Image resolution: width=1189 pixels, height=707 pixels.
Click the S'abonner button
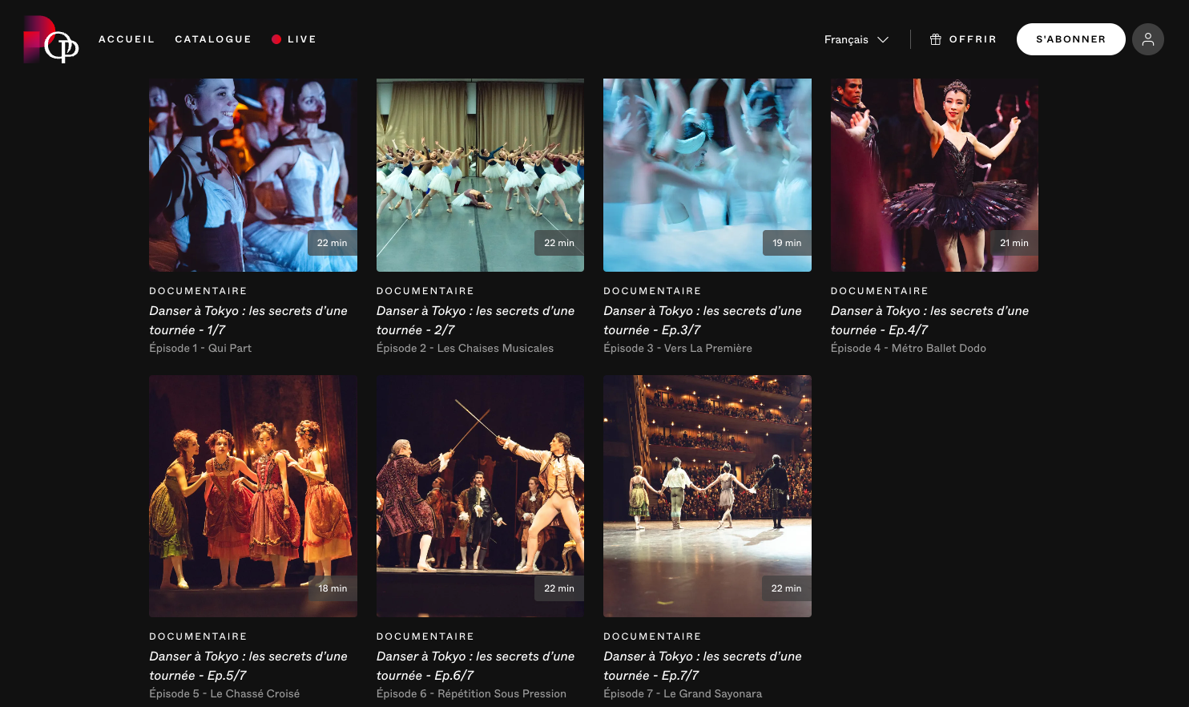[1070, 39]
